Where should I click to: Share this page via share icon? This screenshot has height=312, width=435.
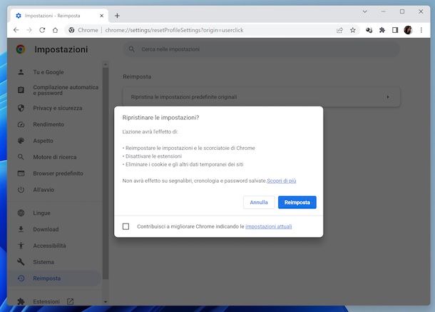(339, 30)
